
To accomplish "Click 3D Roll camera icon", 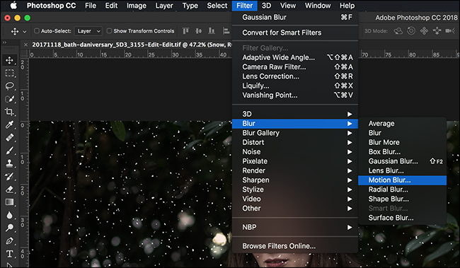I will click(411, 31).
